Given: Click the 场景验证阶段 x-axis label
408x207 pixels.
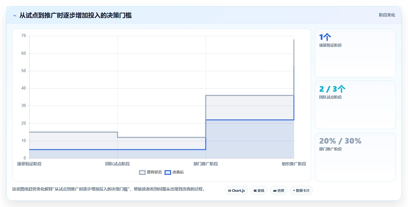Looking at the screenshot, I should [x=29, y=164].
